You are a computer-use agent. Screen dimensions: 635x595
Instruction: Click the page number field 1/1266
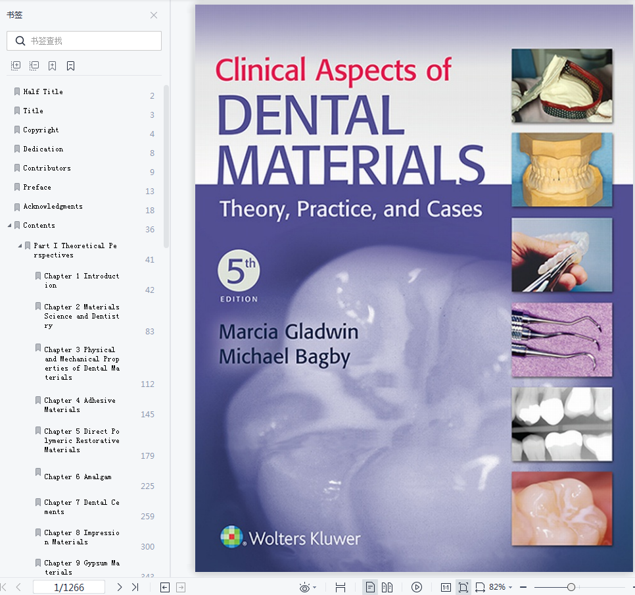[69, 587]
